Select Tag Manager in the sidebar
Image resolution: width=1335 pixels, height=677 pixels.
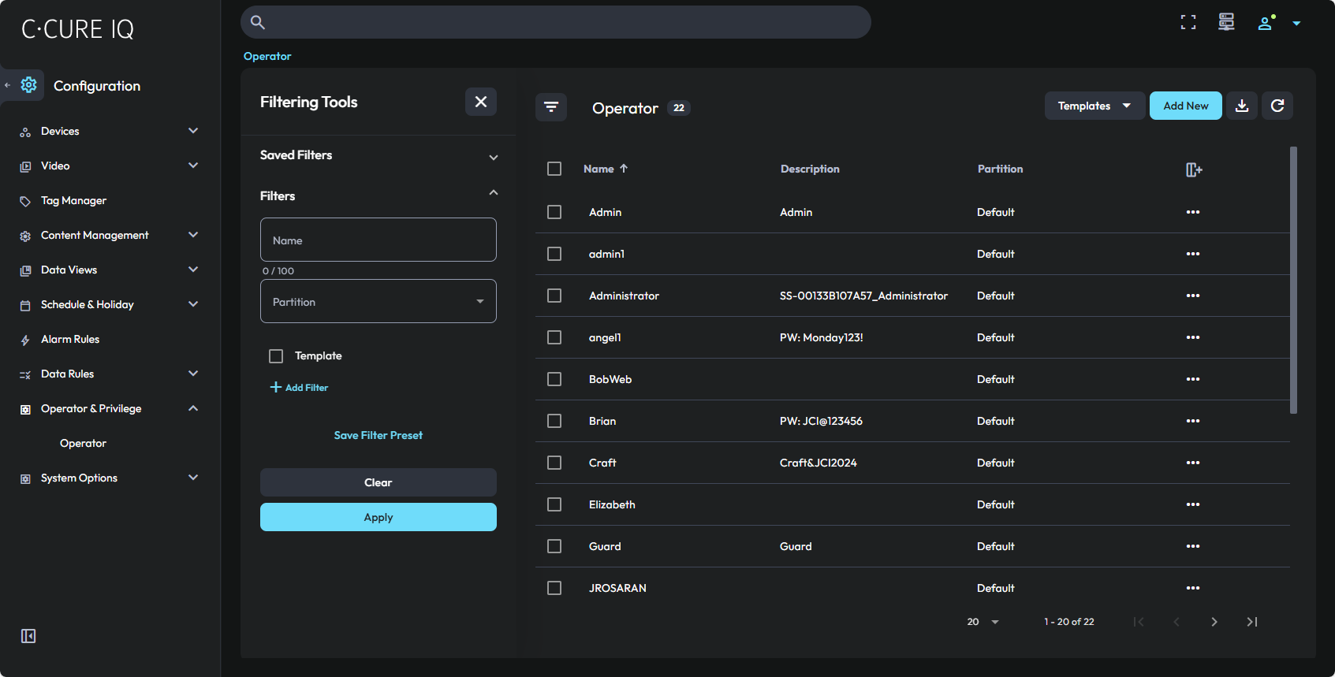tap(73, 201)
